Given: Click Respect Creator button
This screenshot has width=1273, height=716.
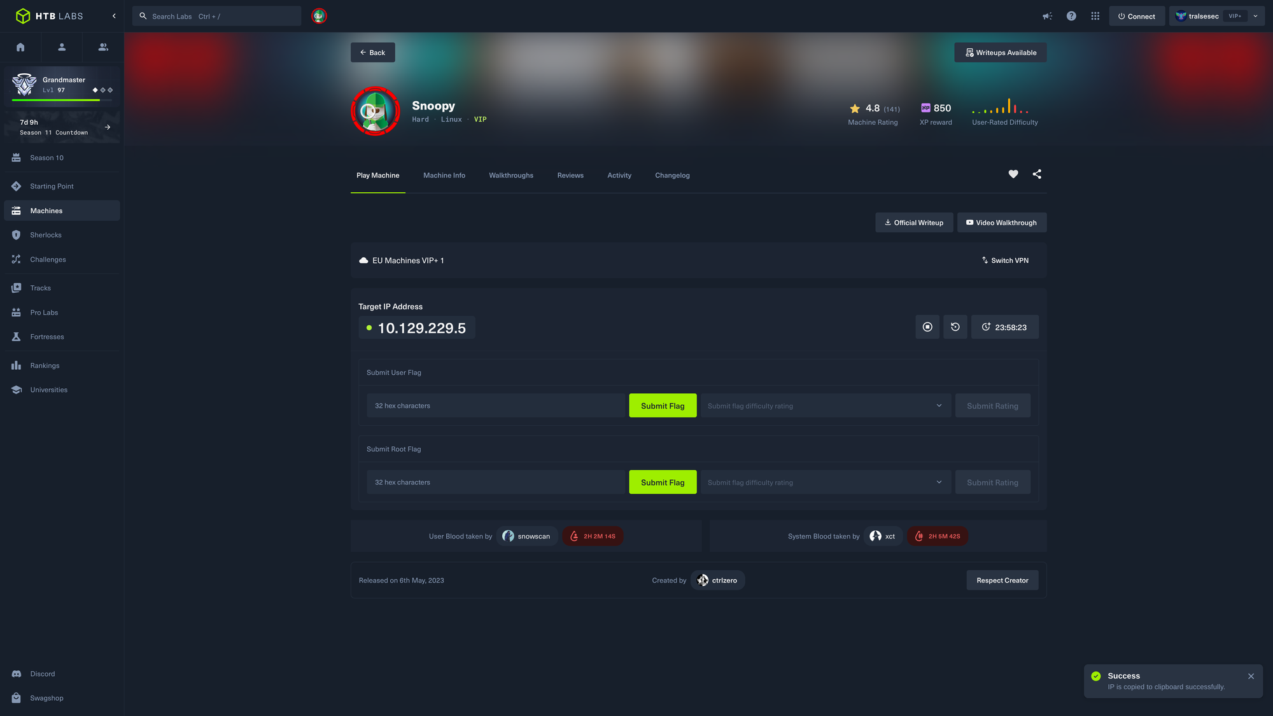Looking at the screenshot, I should point(1002,580).
